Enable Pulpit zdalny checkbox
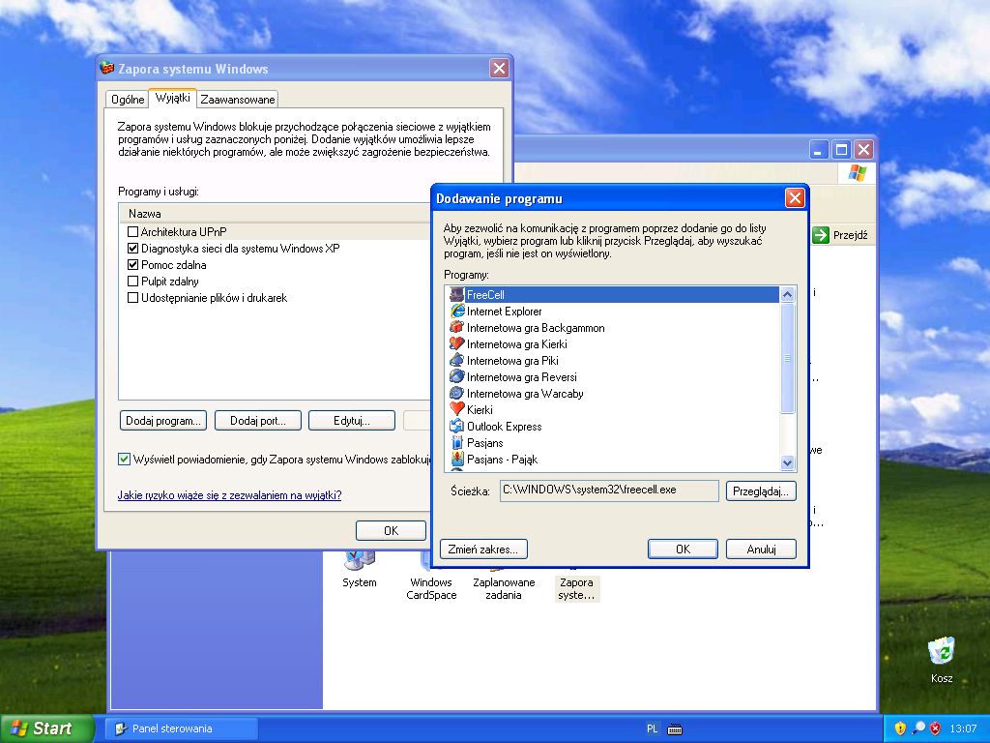990x743 pixels. [132, 281]
